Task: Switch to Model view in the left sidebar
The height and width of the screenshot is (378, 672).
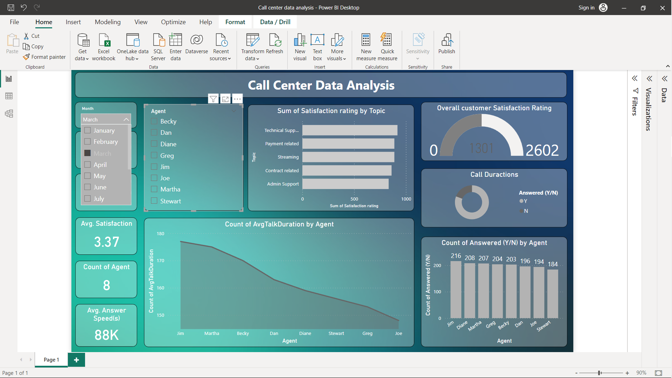Action: pos(9,113)
